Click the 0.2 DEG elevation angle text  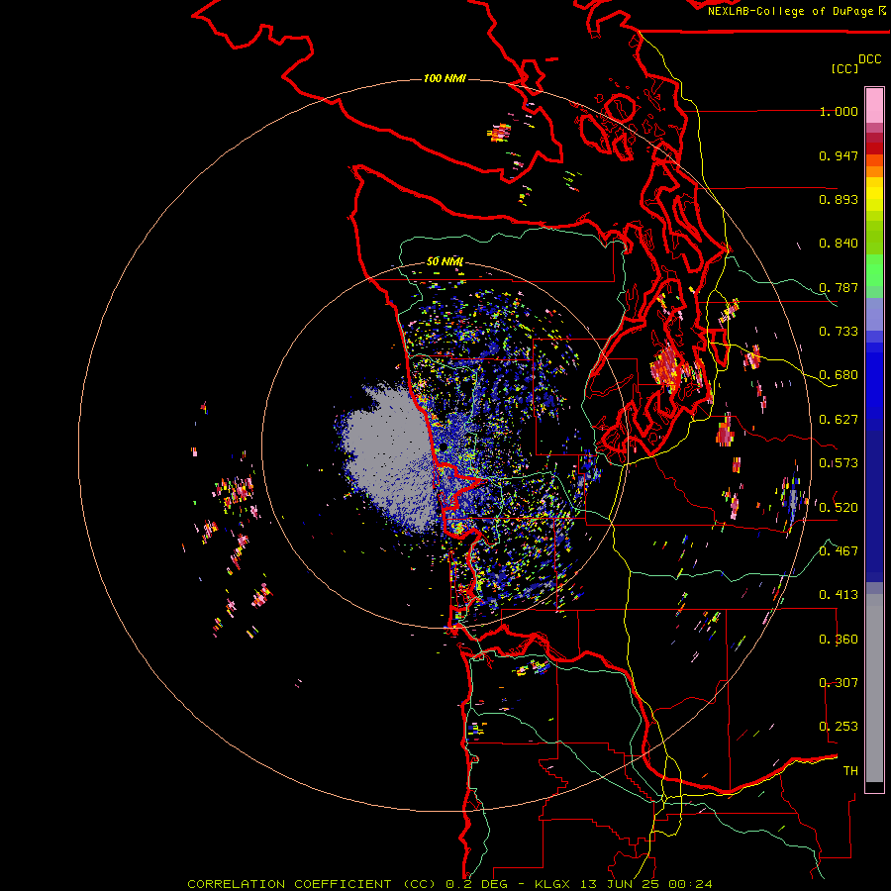point(477,884)
